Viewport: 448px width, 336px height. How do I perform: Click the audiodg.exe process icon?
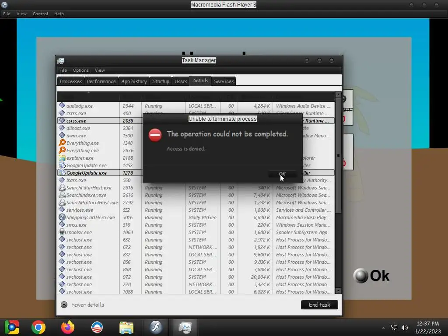point(62,105)
